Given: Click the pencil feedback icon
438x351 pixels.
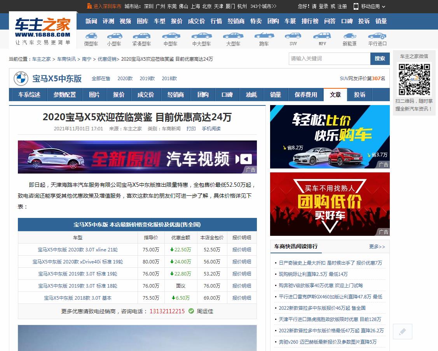Looking at the screenshot, I should point(403,332).
